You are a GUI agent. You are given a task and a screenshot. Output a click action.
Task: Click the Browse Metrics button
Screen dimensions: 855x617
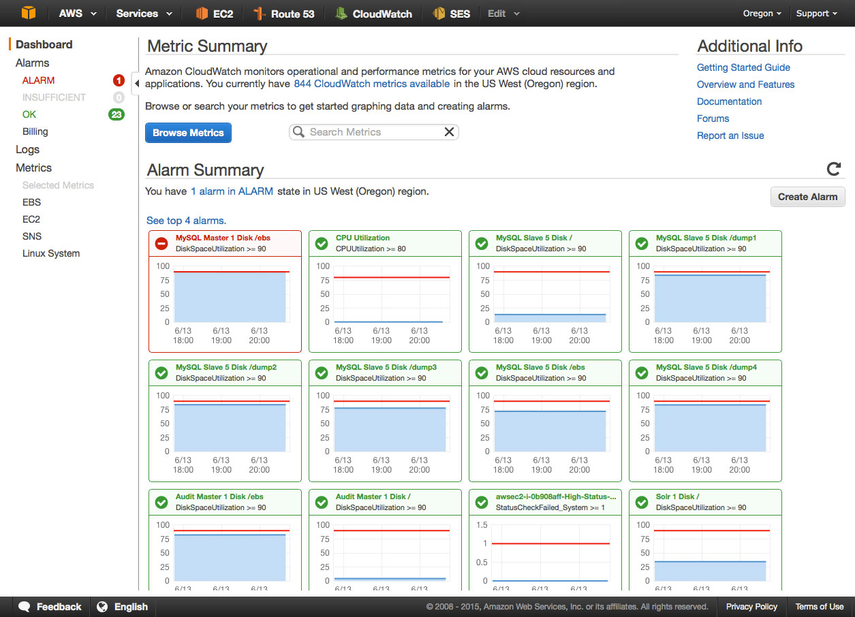tap(188, 133)
